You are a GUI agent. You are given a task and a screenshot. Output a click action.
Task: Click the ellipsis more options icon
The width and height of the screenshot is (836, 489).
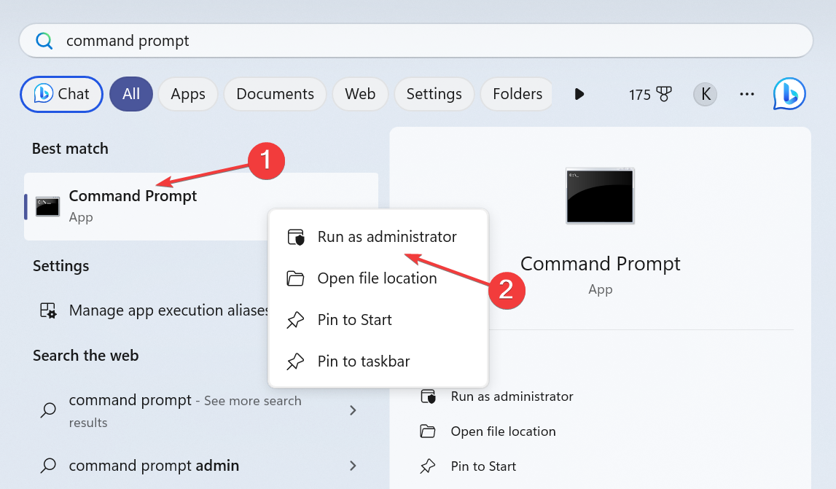(x=746, y=94)
